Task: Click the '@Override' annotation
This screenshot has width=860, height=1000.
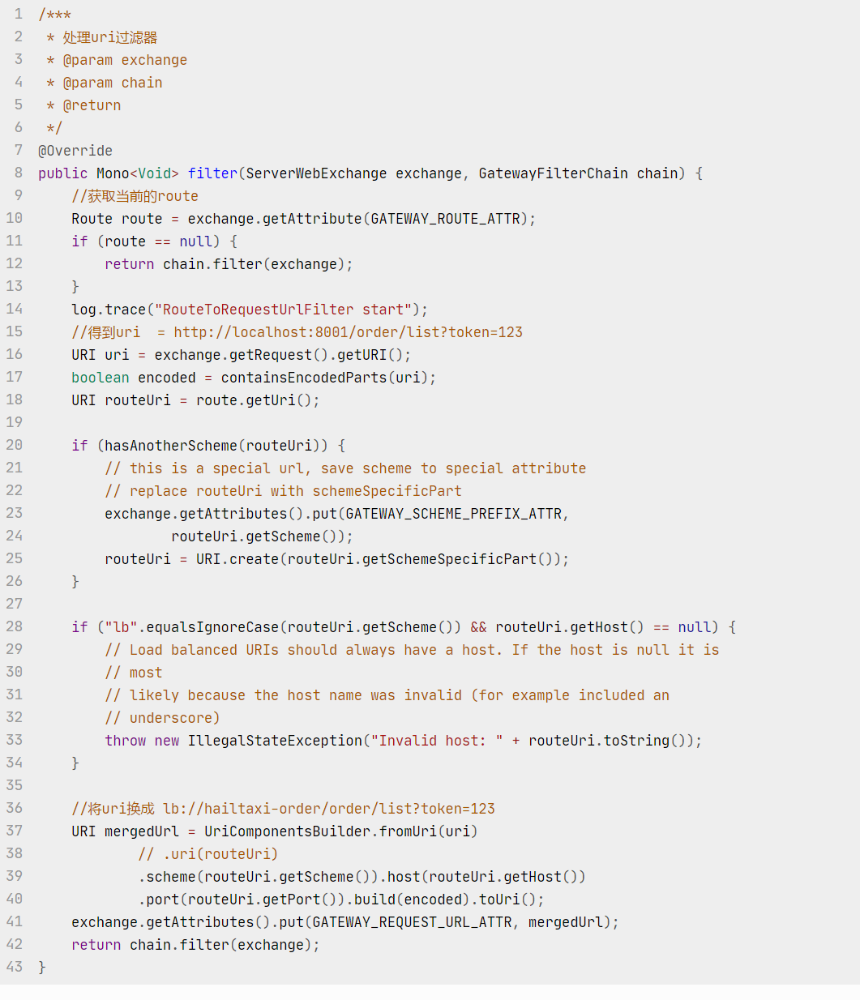Action: pyautogui.click(x=75, y=151)
